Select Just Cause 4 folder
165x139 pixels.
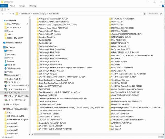pos(116,129)
